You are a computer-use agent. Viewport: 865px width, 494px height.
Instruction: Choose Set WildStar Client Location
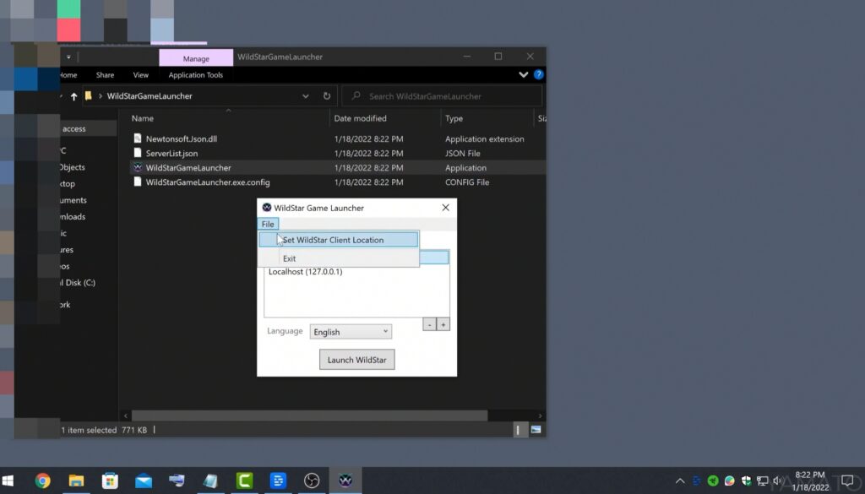coord(339,240)
